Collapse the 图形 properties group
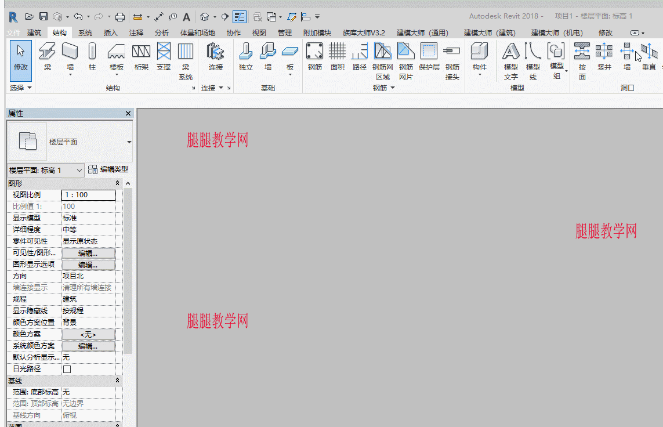 117,183
